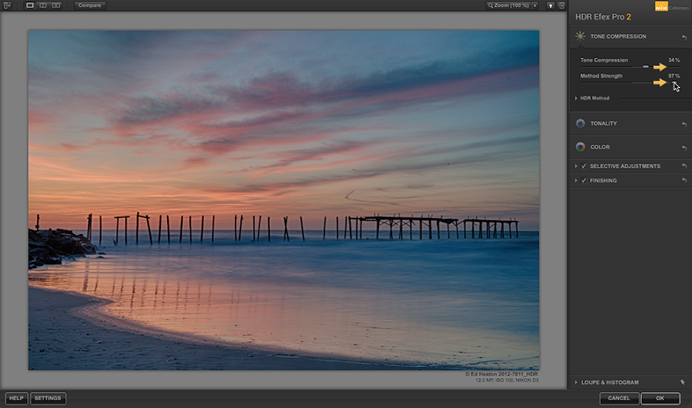Reset the Tone Compression section
692x408 pixels.
tap(683, 37)
